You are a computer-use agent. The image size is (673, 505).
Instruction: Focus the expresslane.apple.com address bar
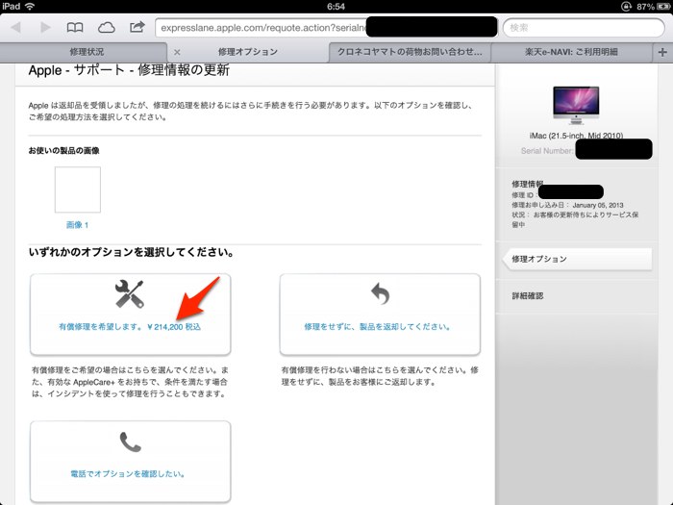[326, 28]
